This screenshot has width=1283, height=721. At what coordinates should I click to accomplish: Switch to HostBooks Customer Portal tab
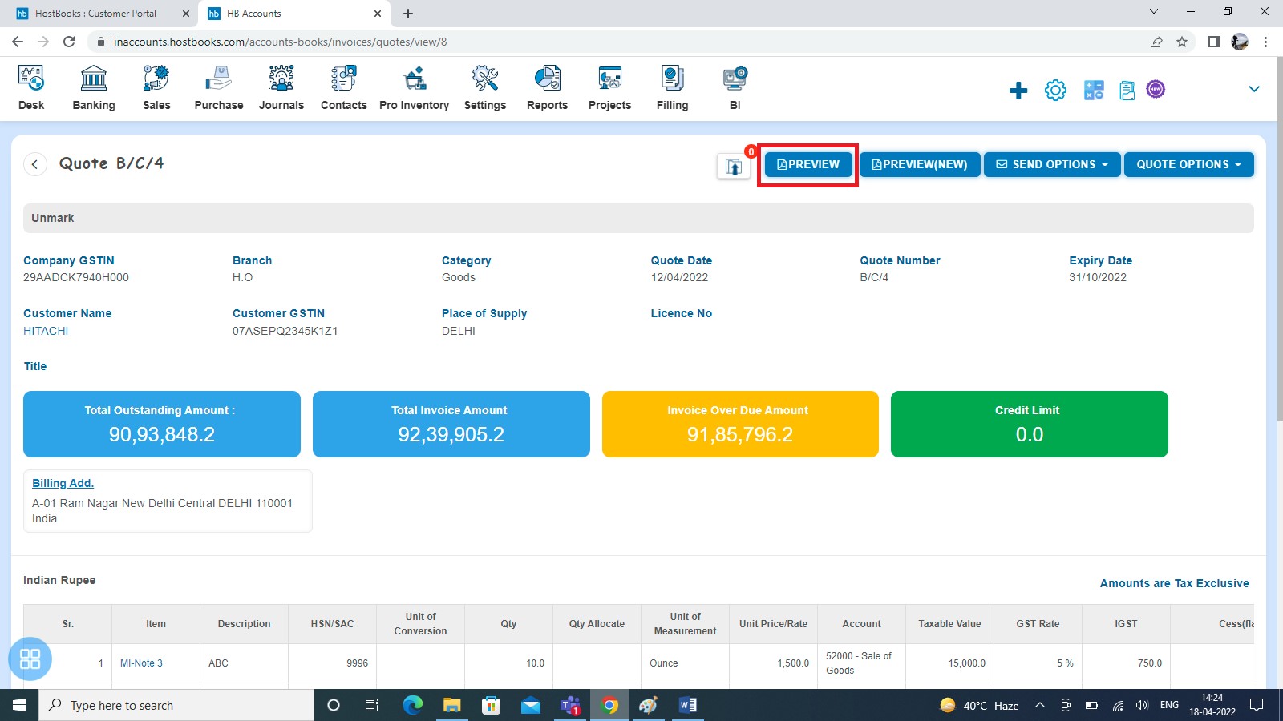(x=95, y=14)
